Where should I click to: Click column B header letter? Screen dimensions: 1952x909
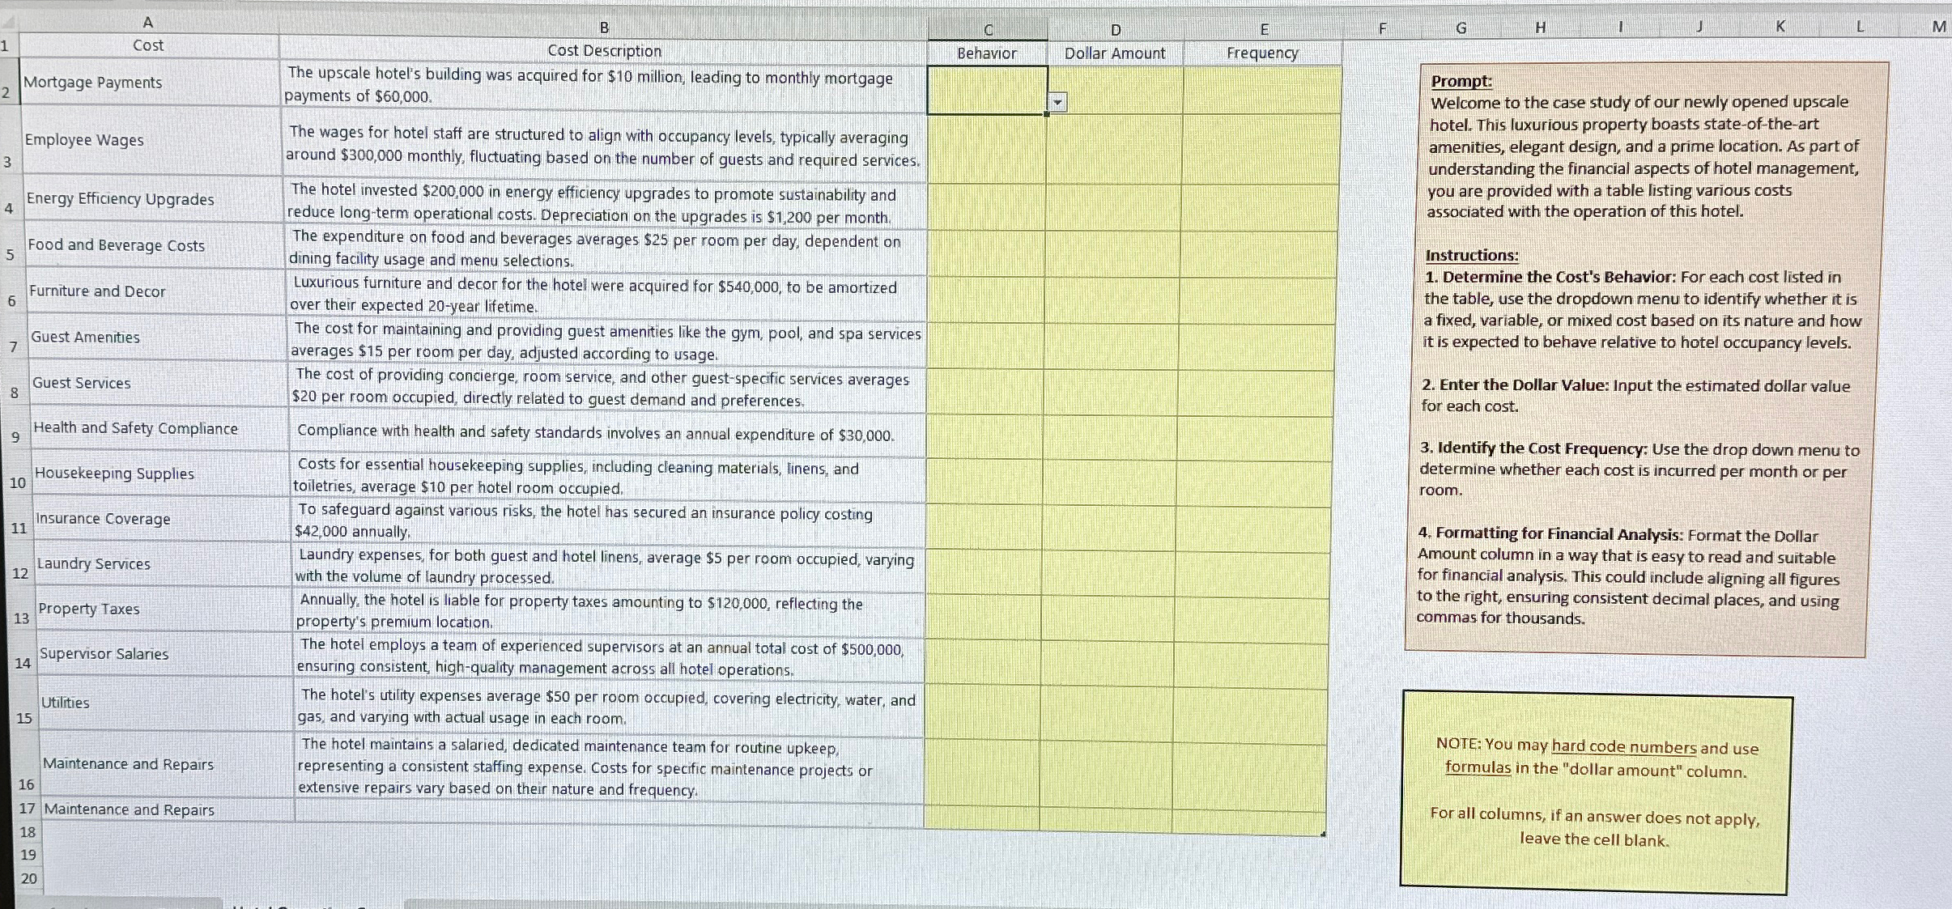604,28
